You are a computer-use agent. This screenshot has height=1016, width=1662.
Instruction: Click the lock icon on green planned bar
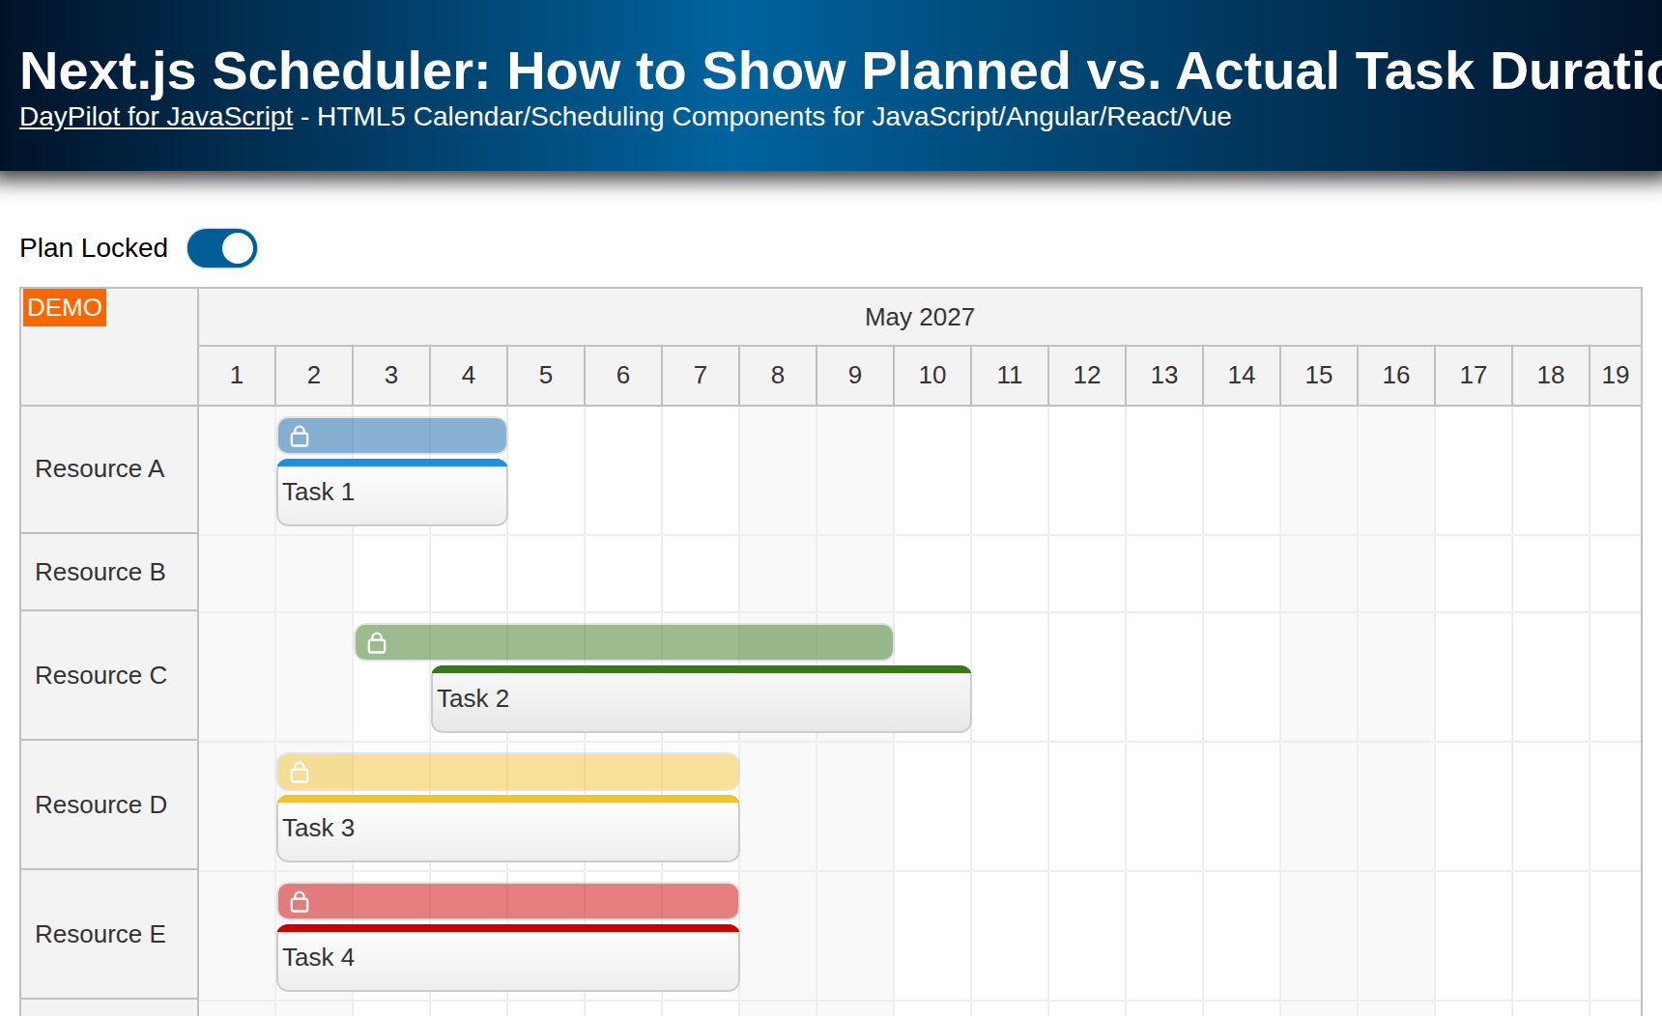tap(377, 643)
